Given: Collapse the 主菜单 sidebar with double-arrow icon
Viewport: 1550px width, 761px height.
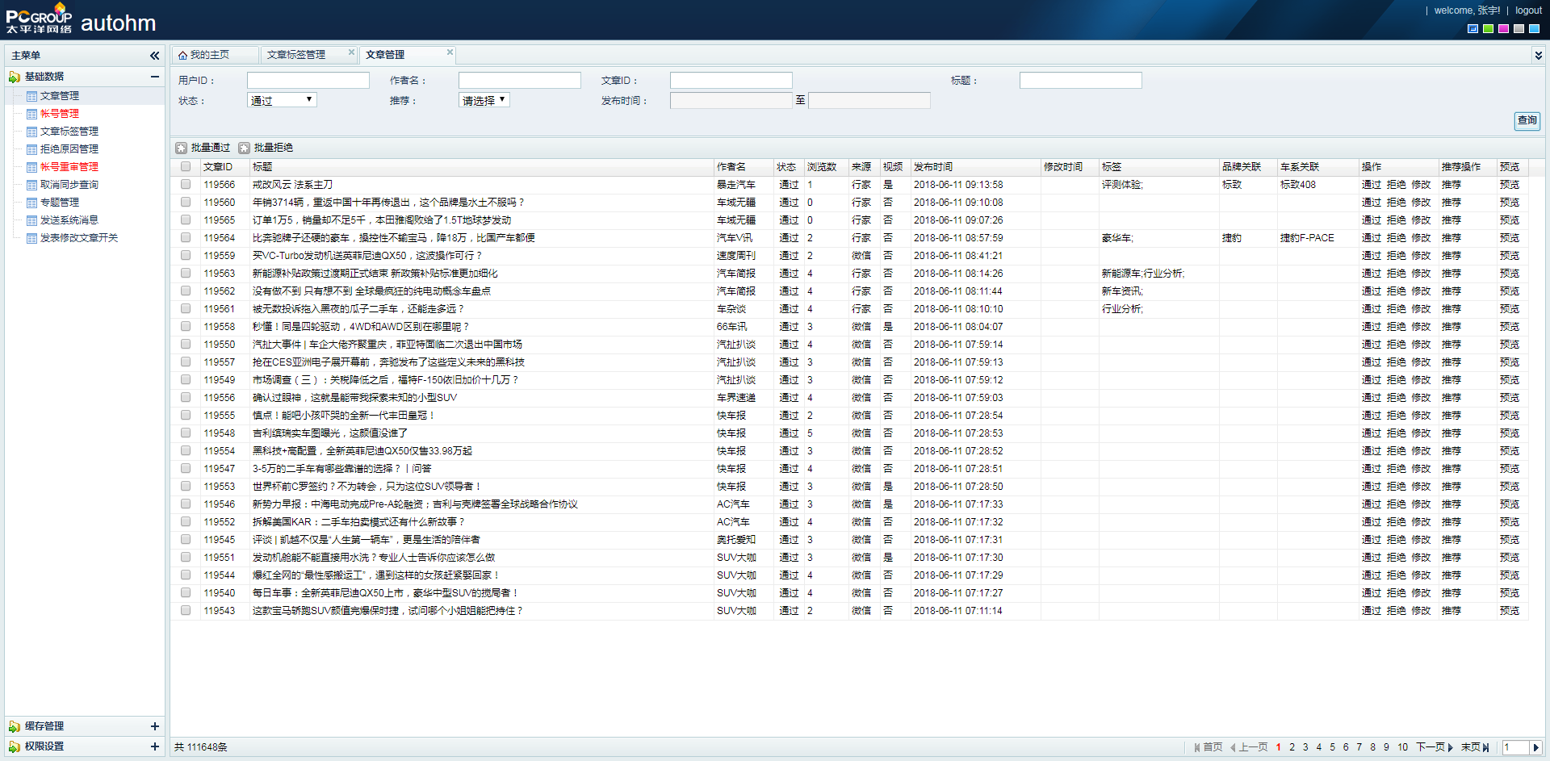Looking at the screenshot, I should (x=154, y=56).
